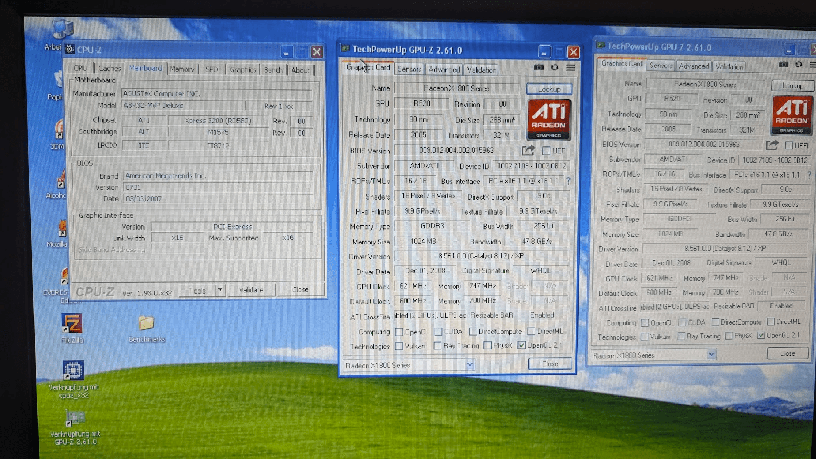This screenshot has height=459, width=816.
Task: Click the refresh icon in right-hand GPU-Z window
Action: click(x=799, y=65)
